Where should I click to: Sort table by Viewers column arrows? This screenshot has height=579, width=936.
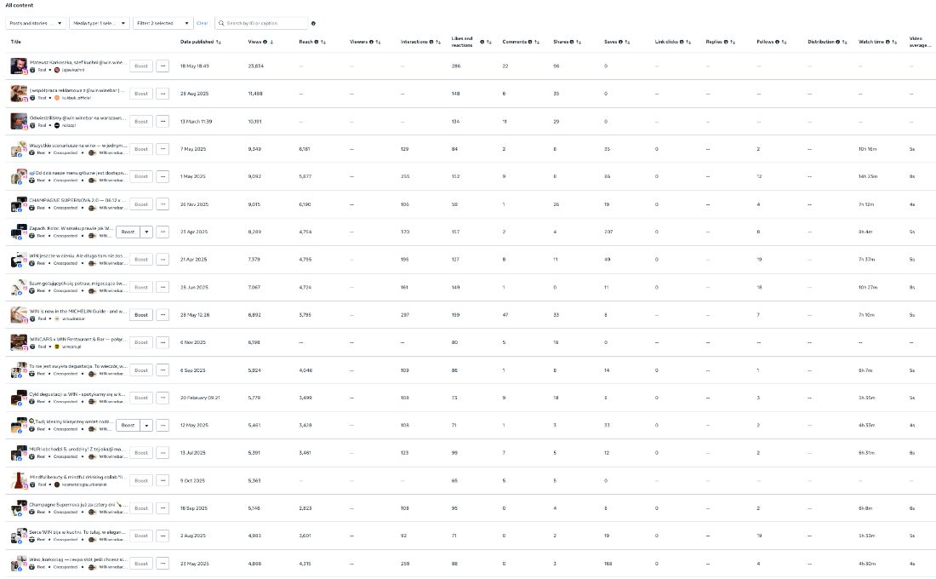pyautogui.click(x=378, y=42)
